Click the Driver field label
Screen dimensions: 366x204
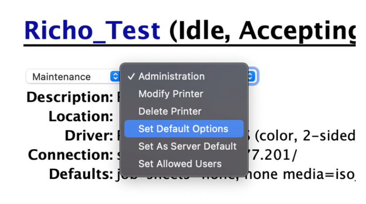click(88, 135)
